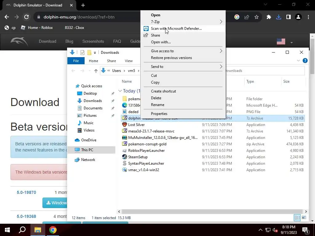315x236 pixels.
Task: Show Chrome downloads tray icon
Action: click(279, 17)
